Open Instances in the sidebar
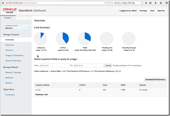The height and width of the screenshot is (116, 170). click(x=9, y=45)
